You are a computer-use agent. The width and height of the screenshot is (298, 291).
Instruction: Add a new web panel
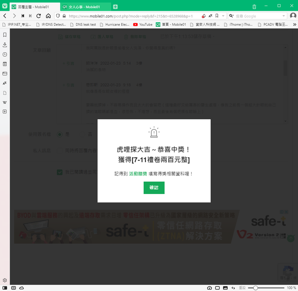[5, 112]
